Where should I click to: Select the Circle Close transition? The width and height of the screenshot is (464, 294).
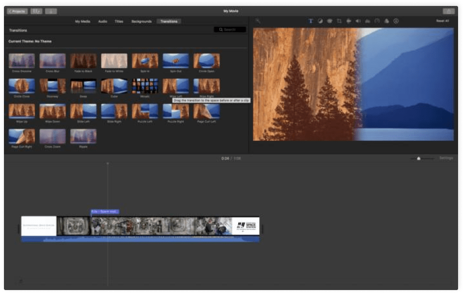pos(22,86)
